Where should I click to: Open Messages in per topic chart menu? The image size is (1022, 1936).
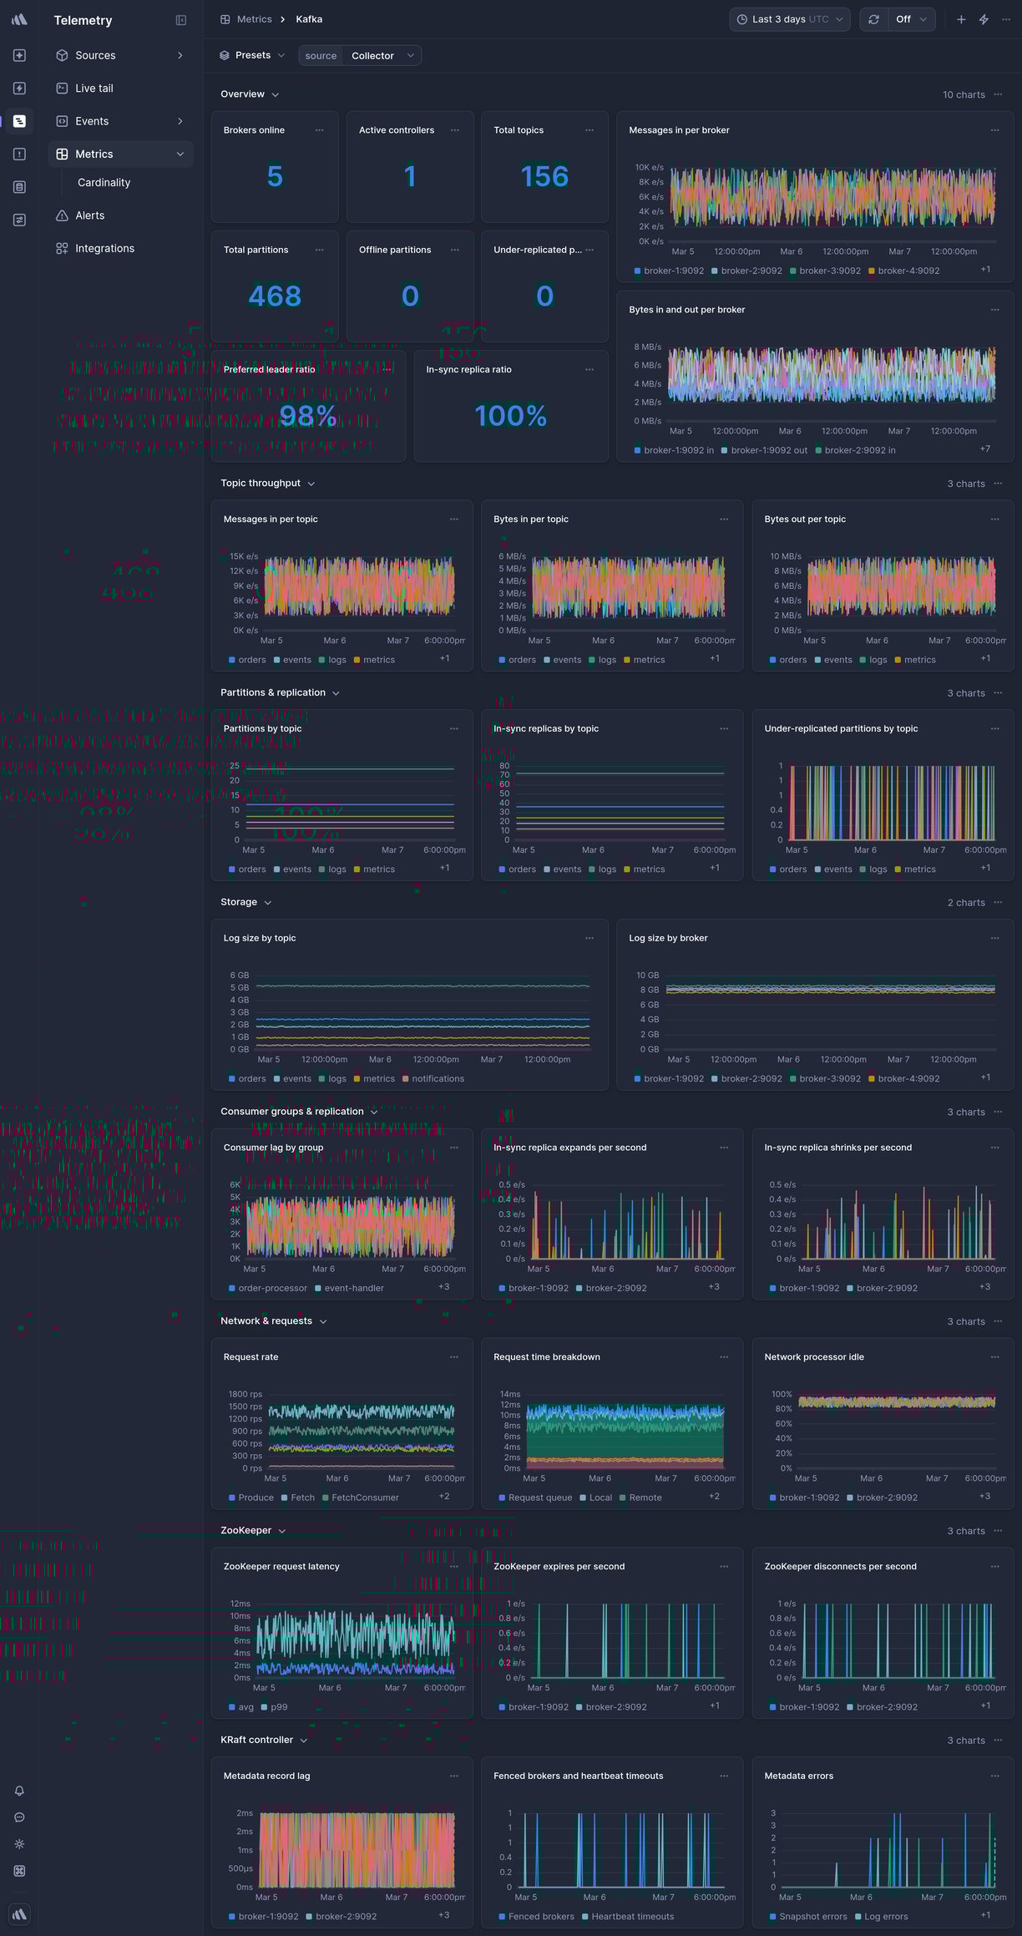point(454,519)
